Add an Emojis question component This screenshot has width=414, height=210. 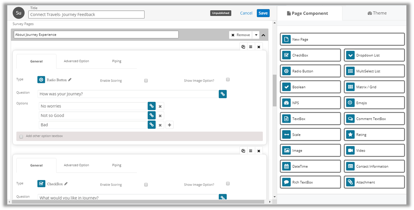click(x=374, y=103)
